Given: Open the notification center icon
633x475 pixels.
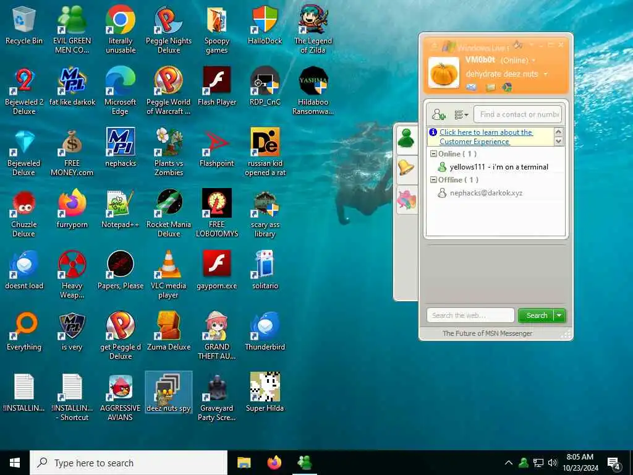Looking at the screenshot, I should click(614, 463).
